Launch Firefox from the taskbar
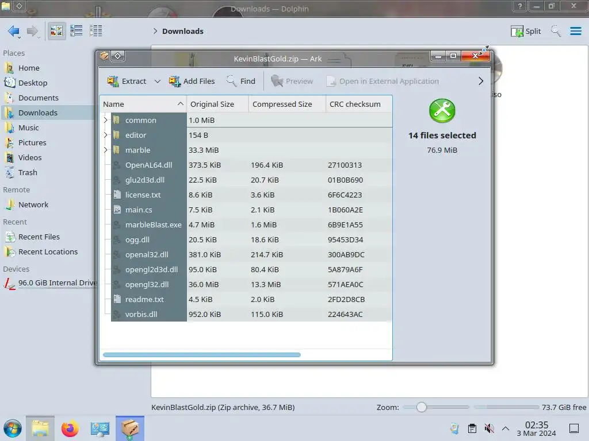Viewport: 589px width, 441px height. coord(70,428)
